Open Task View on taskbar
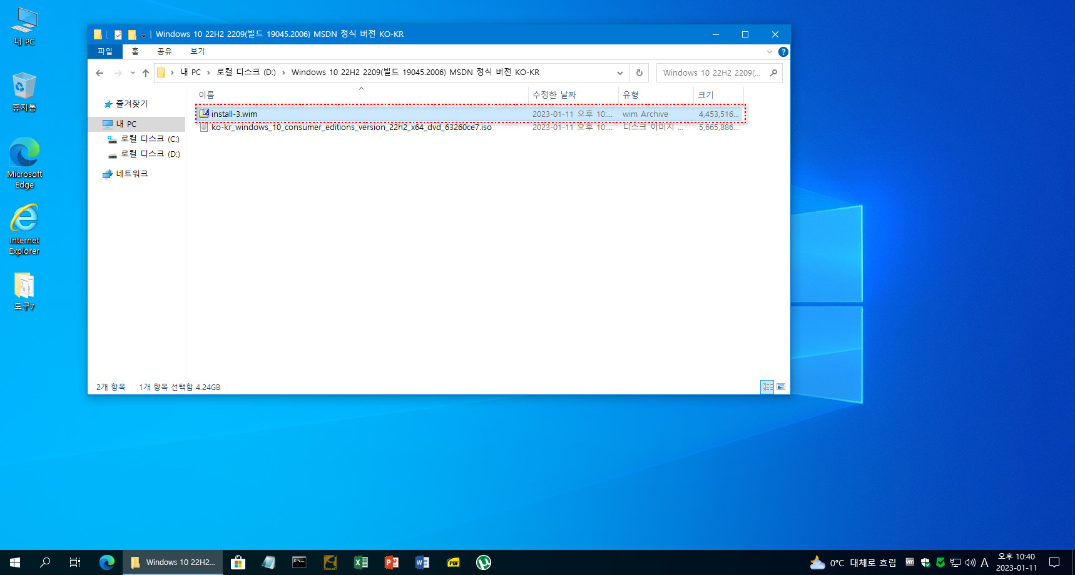Image resolution: width=1075 pixels, height=575 pixels. tap(75, 562)
